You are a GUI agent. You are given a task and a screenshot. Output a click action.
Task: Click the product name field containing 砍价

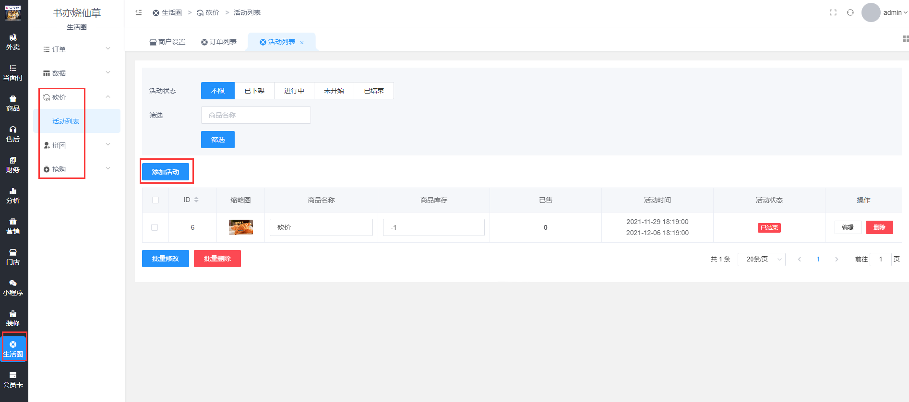(x=321, y=227)
